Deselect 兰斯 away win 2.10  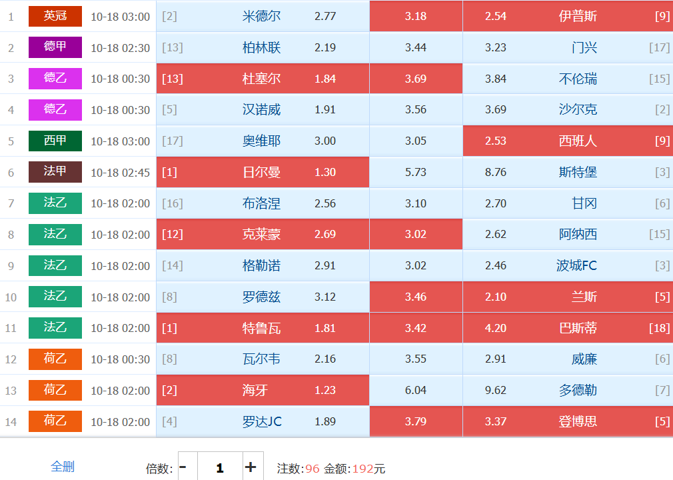pyautogui.click(x=568, y=297)
